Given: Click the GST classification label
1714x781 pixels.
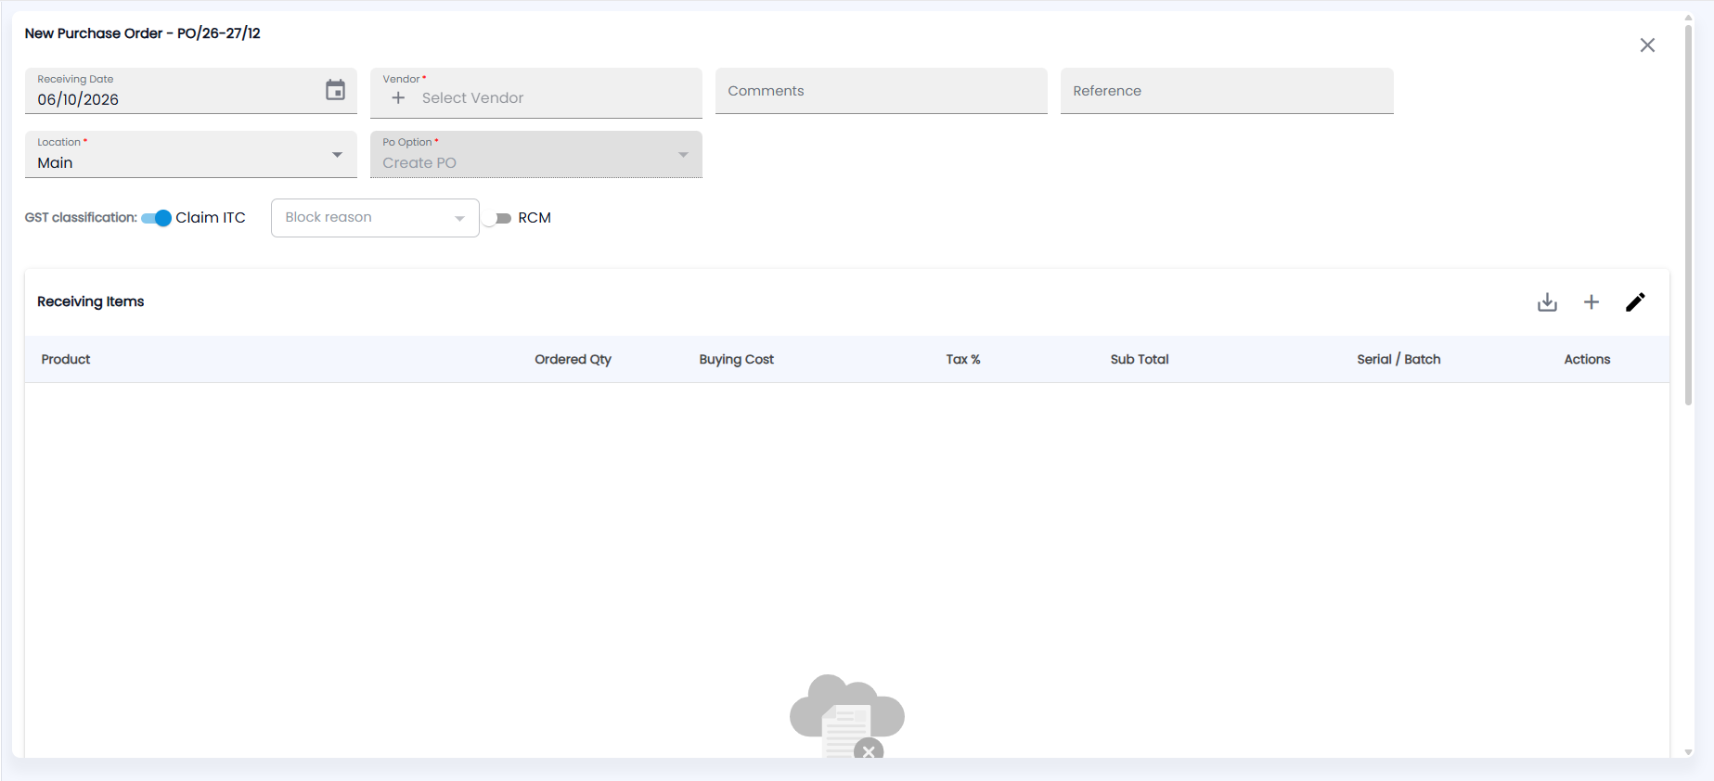Looking at the screenshot, I should [81, 218].
